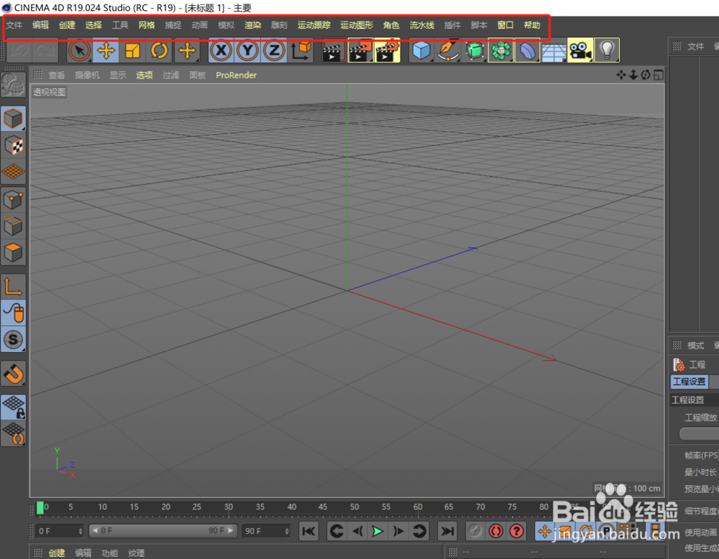Toggle X axis lock
Image resolution: width=719 pixels, height=559 pixels.
click(221, 50)
